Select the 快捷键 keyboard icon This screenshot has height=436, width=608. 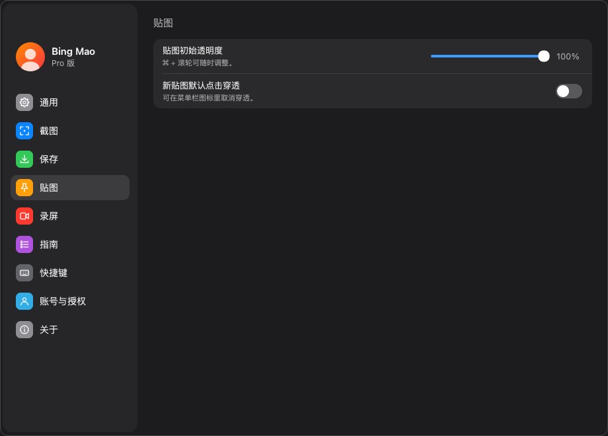pos(24,273)
